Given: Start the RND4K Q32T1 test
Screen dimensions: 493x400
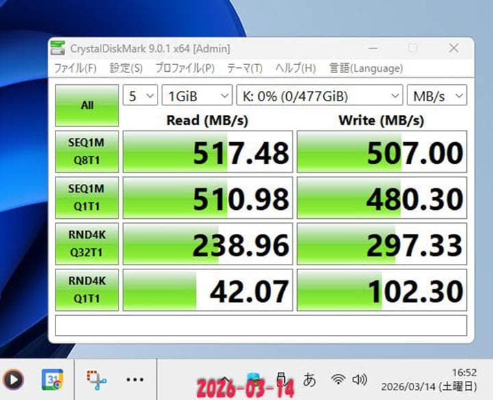Looking at the screenshot, I should tap(87, 243).
